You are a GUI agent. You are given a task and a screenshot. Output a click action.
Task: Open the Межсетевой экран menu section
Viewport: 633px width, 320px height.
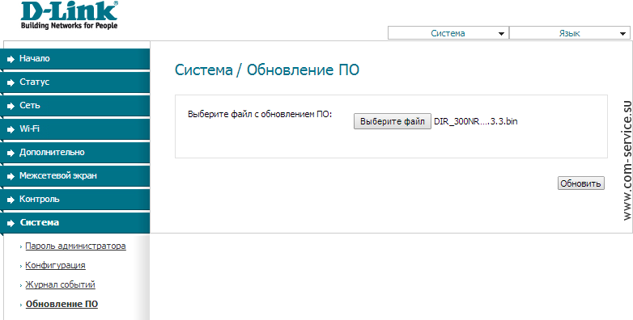pyautogui.click(x=75, y=175)
